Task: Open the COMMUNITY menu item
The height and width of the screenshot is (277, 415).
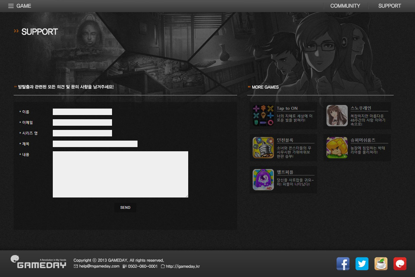Action: click(345, 6)
